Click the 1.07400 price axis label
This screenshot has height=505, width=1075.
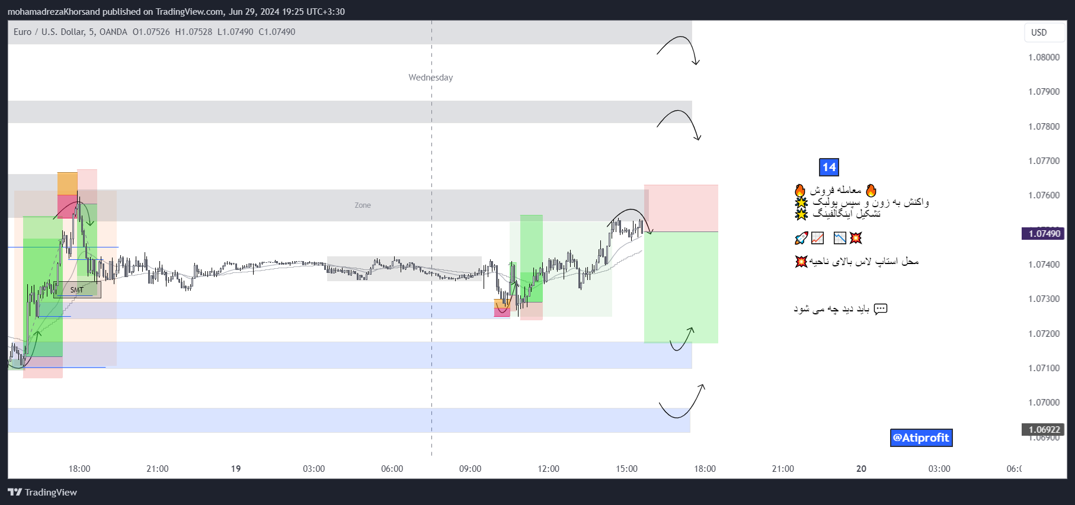point(1044,265)
